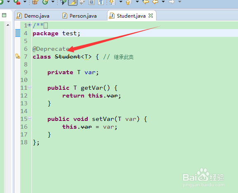238x193 pixels.
Task: Open the Forward history dropdown arrow
Action: pyautogui.click(x=180, y=2)
